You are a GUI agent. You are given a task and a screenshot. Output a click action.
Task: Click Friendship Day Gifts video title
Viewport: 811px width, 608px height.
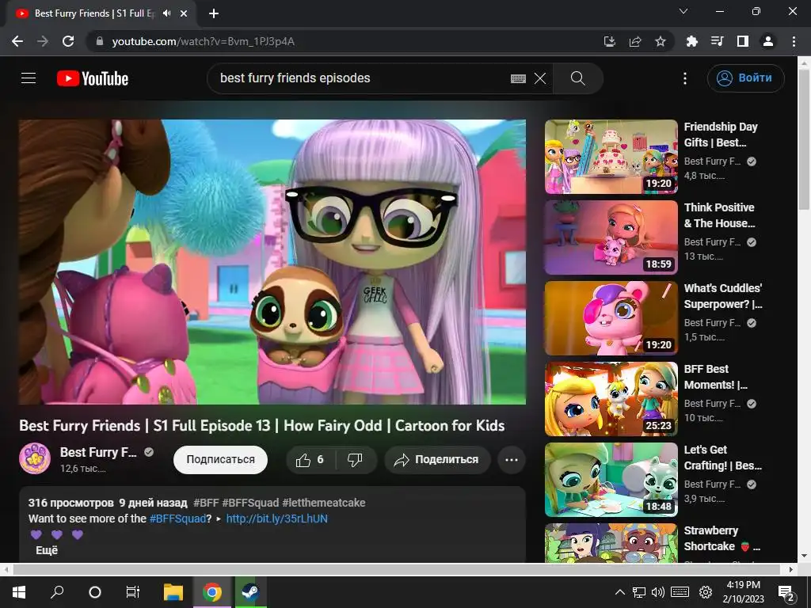[x=721, y=135]
